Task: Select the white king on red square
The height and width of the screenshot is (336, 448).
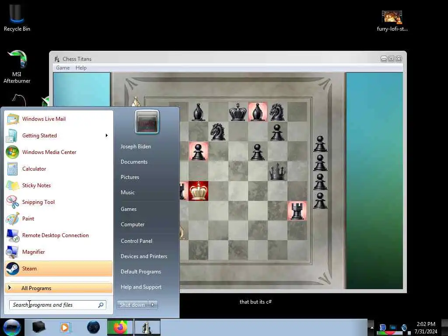Action: click(198, 191)
